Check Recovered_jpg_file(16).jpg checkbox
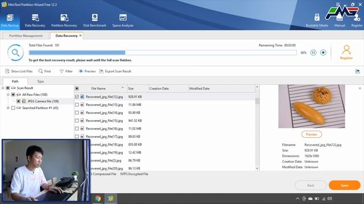 pos(77,129)
